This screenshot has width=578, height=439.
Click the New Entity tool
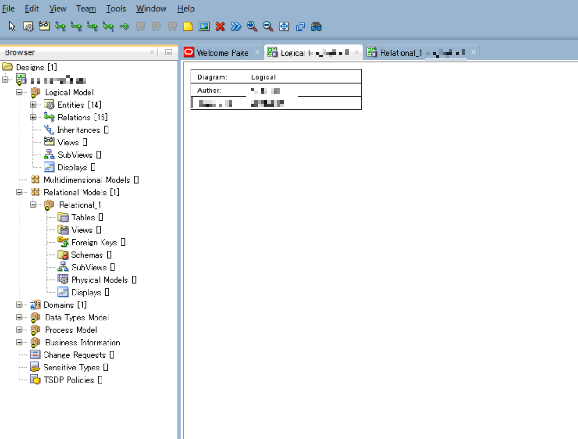[28, 26]
